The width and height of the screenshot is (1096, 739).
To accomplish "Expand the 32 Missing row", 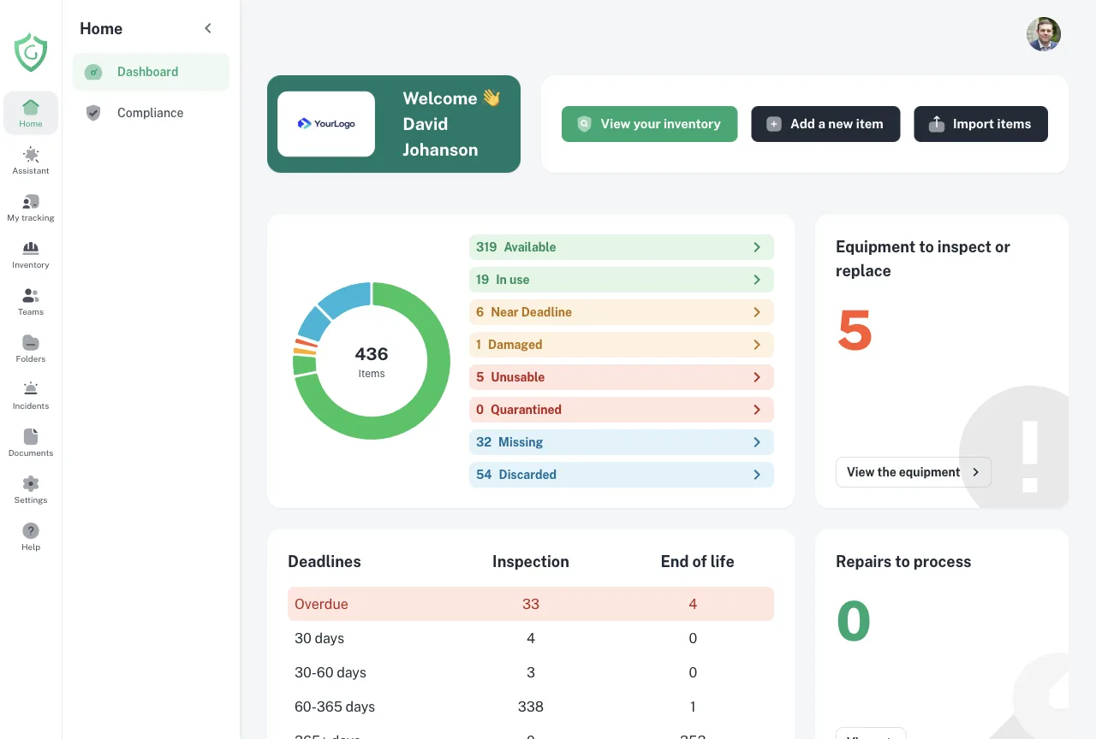I will click(x=622, y=442).
